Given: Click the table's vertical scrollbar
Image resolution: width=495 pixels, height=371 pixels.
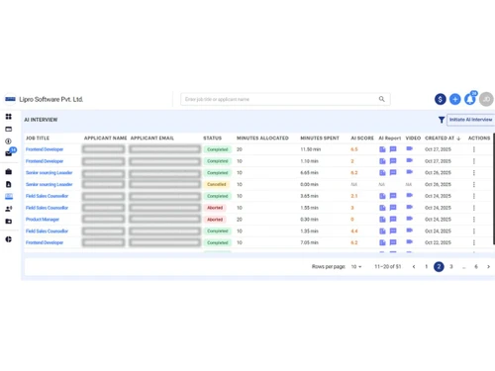Looking at the screenshot, I should (494, 189).
